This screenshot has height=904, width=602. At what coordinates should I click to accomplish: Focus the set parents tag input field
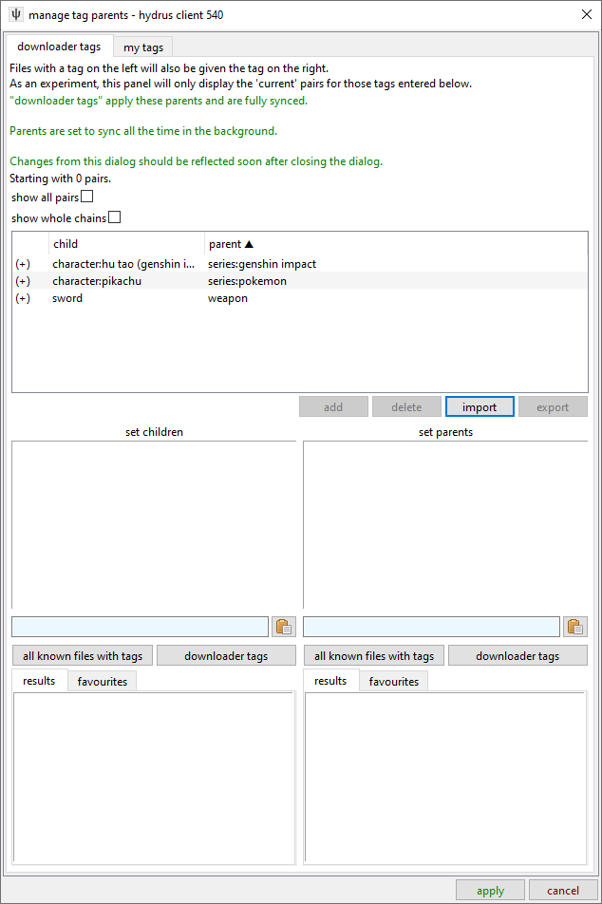(x=431, y=627)
